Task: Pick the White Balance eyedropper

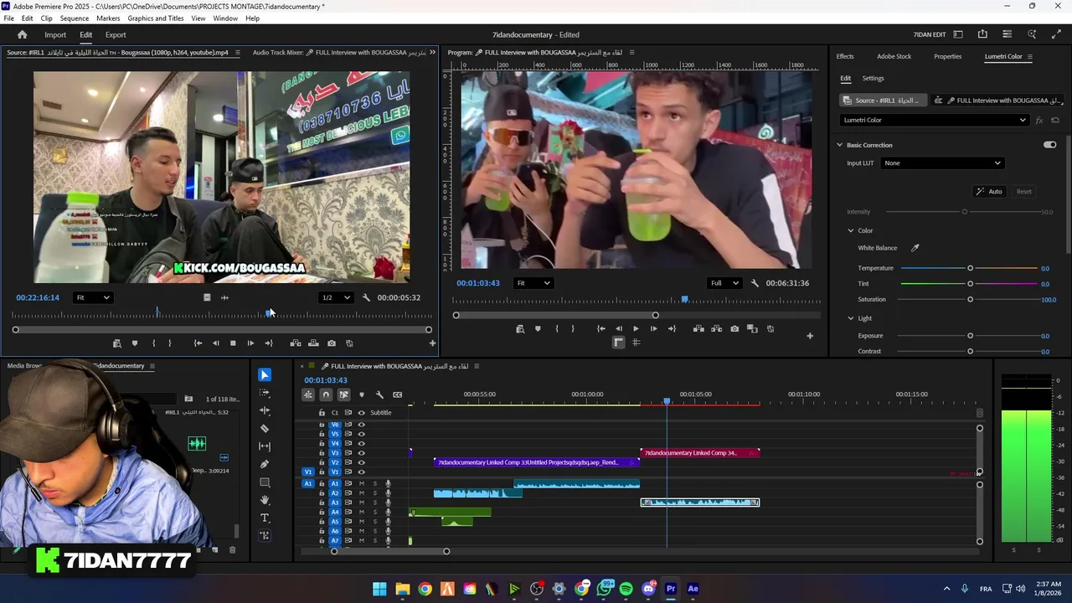Action: click(x=915, y=248)
